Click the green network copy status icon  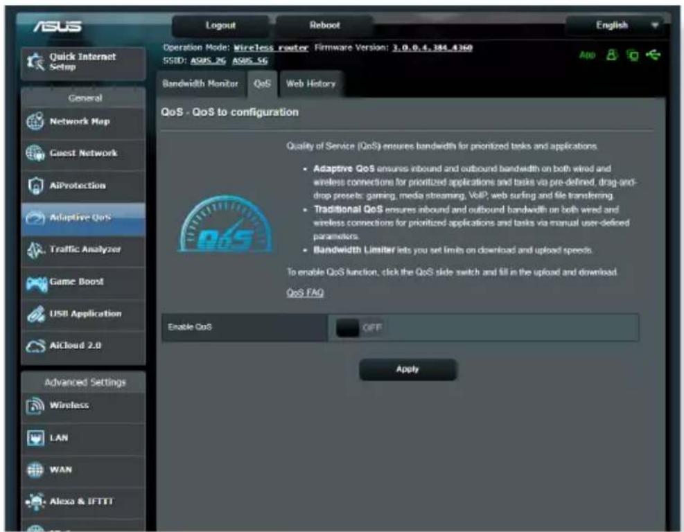click(x=632, y=55)
